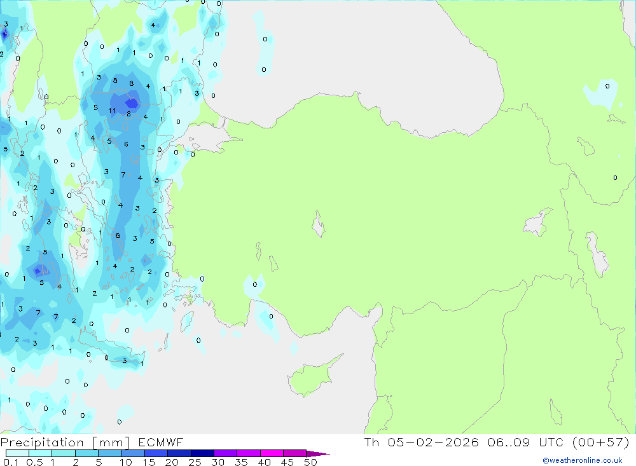Choose the 15–20 mm legend color box
Screen dimensions: 636x466
pyautogui.click(x=156, y=453)
